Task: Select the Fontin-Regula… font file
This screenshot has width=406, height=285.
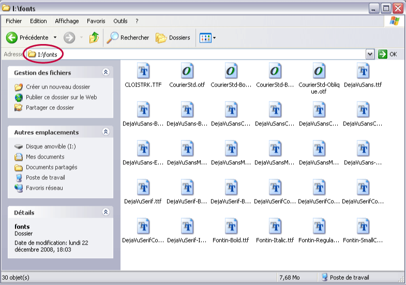Action: (x=319, y=231)
